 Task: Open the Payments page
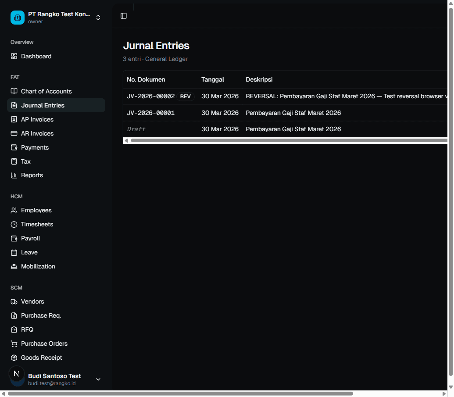(x=56, y=147)
